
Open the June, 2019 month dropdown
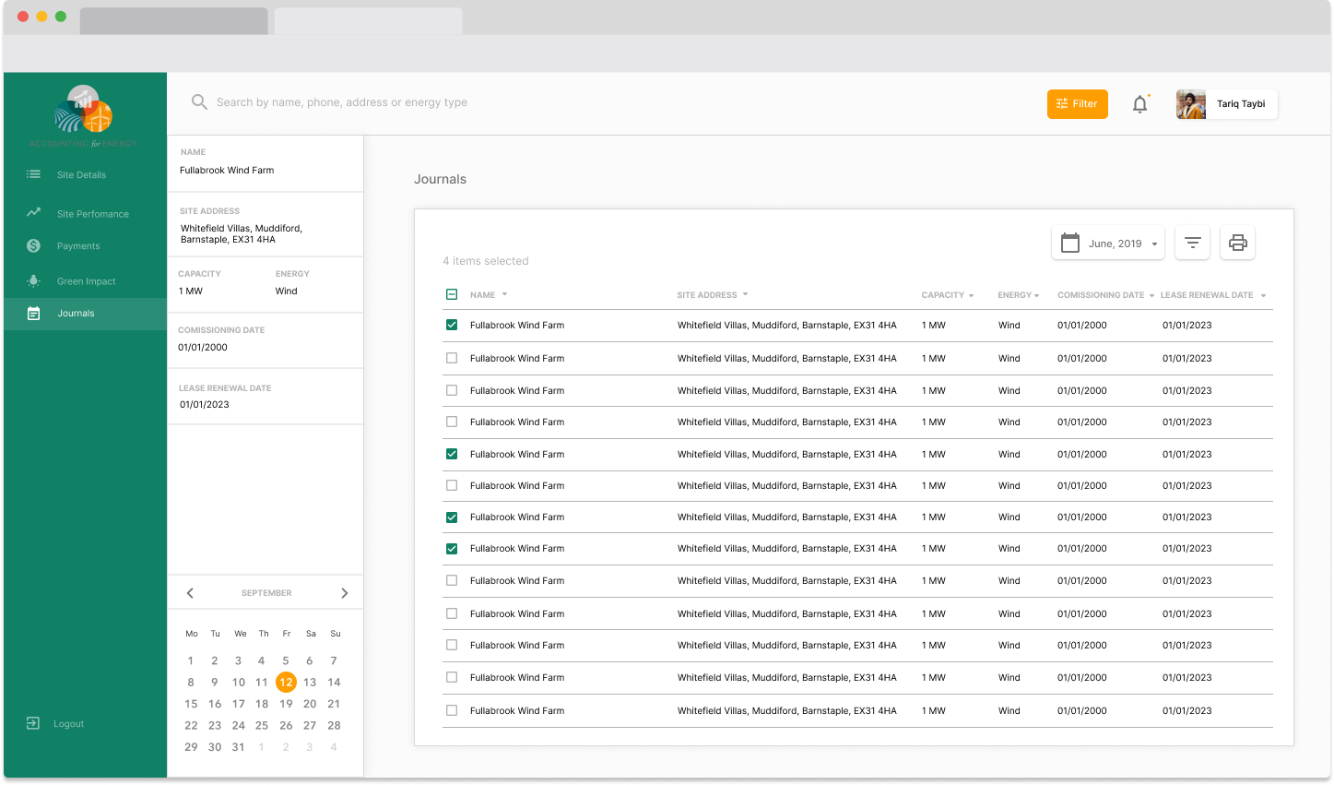(x=1108, y=244)
